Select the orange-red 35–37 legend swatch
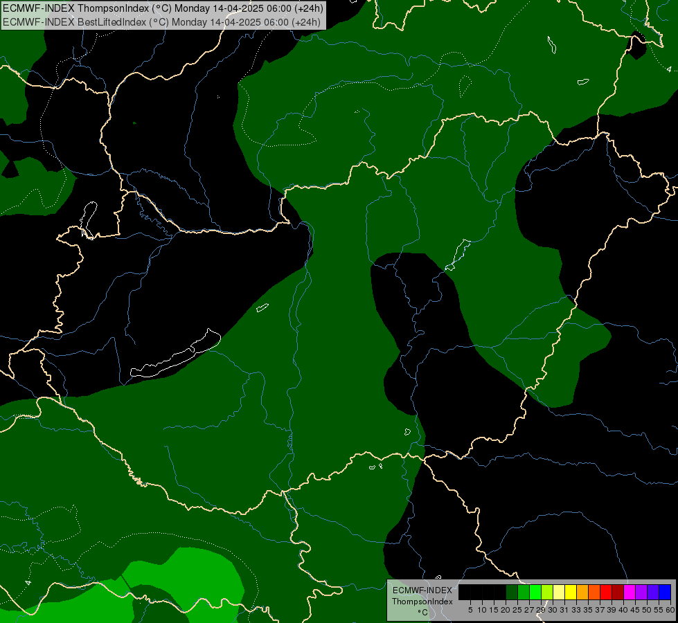This screenshot has height=623, width=678. point(594,592)
